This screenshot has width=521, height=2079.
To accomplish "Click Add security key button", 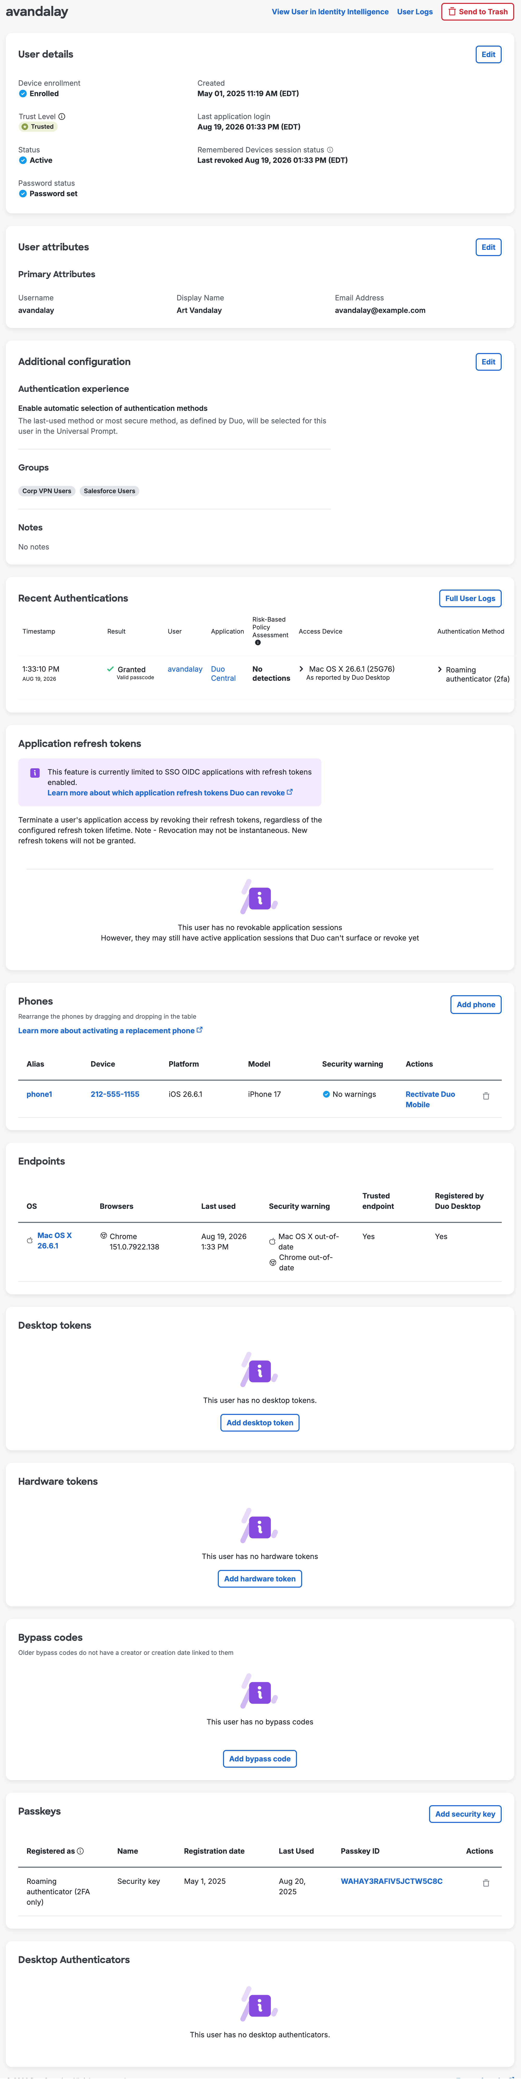I will tap(465, 1814).
